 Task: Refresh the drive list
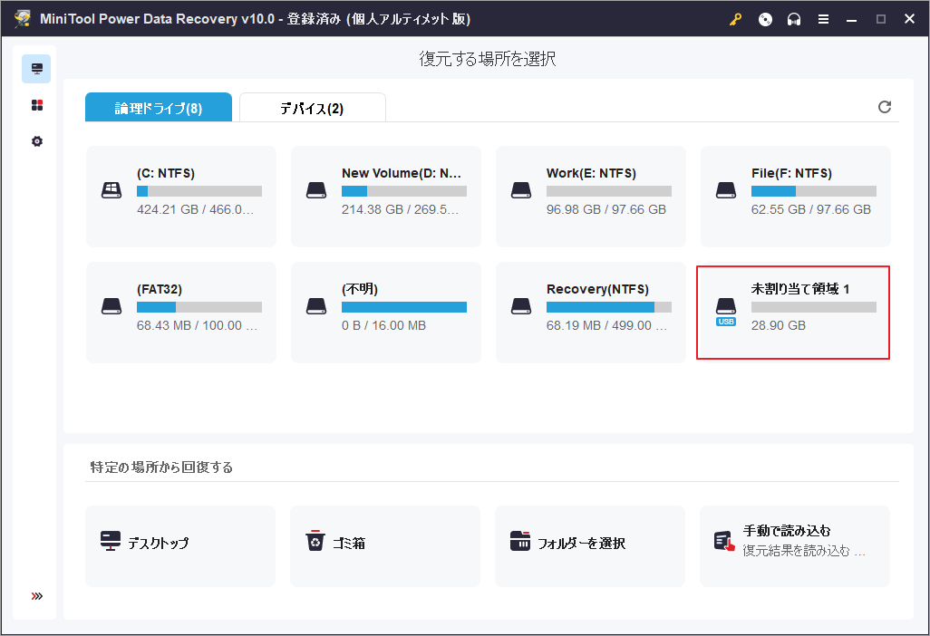[884, 107]
